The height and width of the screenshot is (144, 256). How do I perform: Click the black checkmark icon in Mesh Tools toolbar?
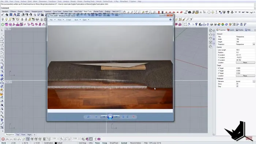(3, 15)
